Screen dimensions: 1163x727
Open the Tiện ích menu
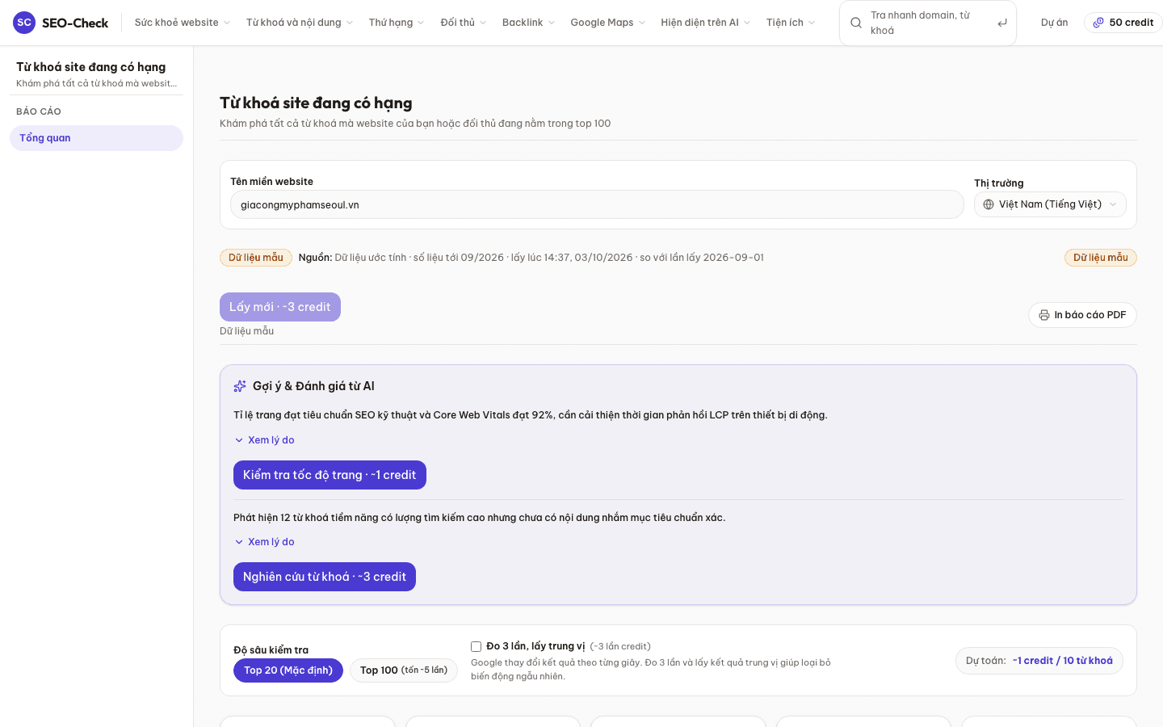(x=791, y=23)
